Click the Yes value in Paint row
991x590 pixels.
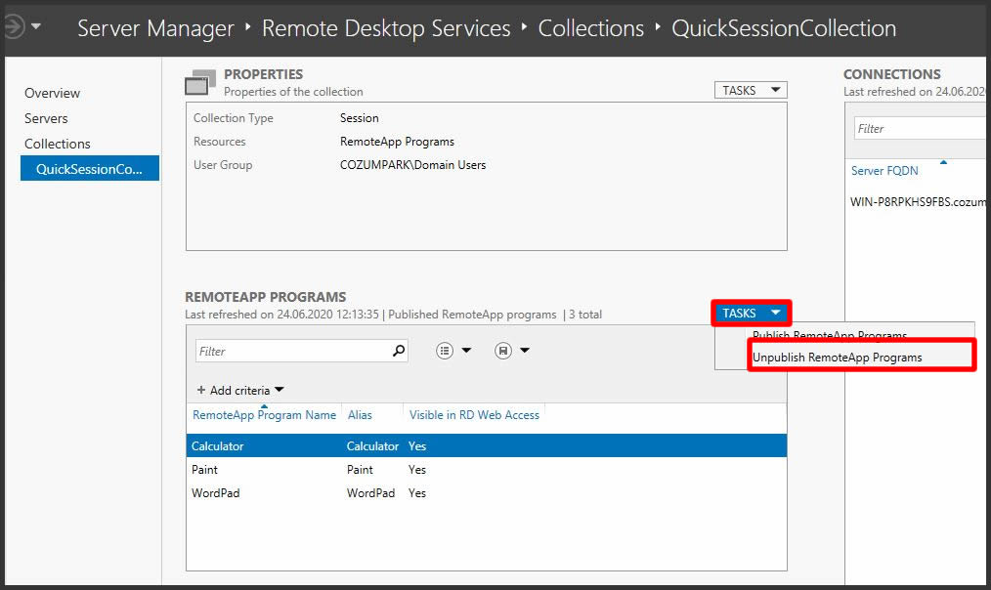coord(417,469)
